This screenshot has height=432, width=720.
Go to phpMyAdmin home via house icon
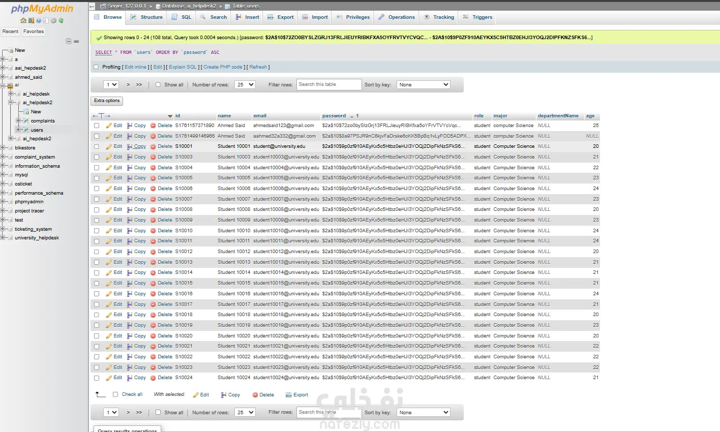(23, 21)
